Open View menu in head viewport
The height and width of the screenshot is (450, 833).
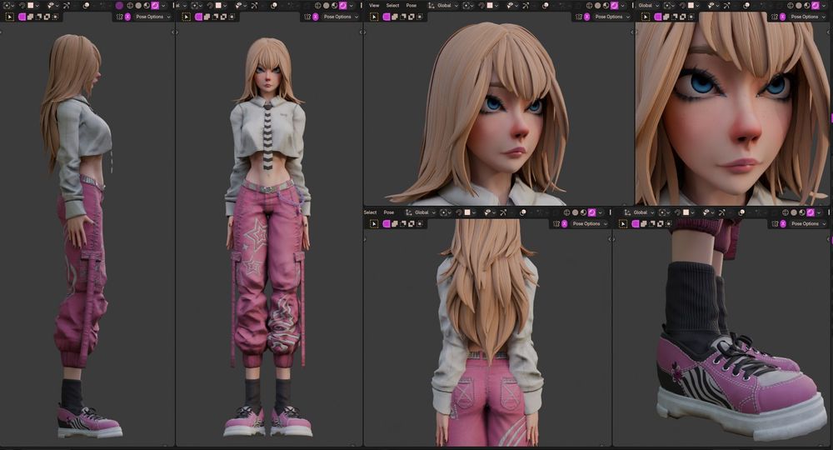pos(374,5)
